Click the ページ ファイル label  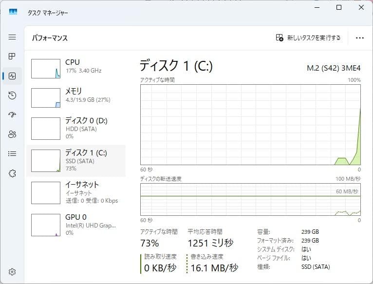(274, 258)
